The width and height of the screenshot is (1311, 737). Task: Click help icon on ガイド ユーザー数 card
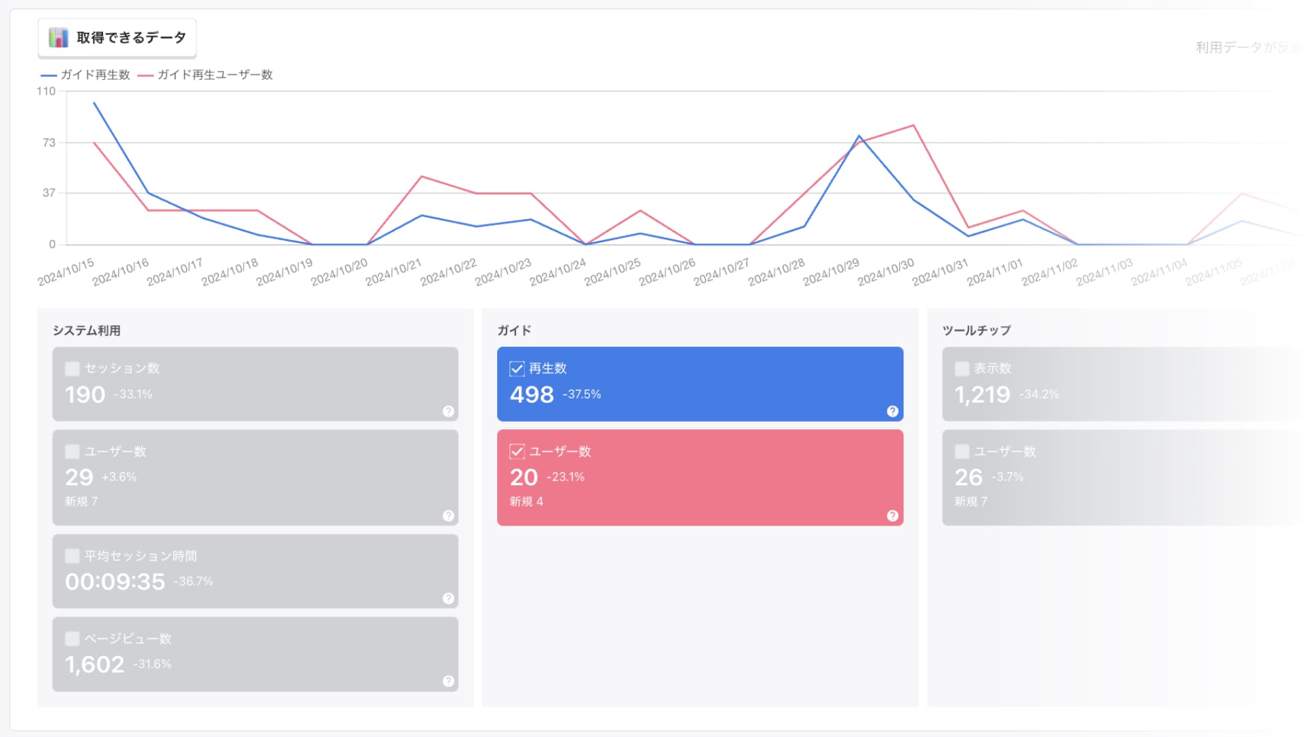point(892,515)
